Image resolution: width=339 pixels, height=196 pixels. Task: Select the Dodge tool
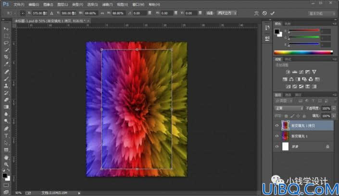coord(6,121)
